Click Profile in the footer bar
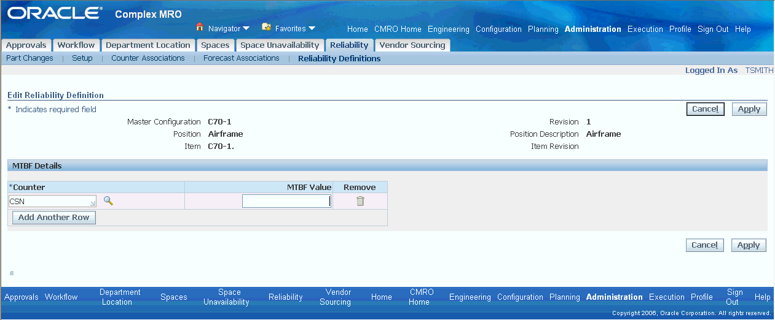775x320 pixels. 702,297
